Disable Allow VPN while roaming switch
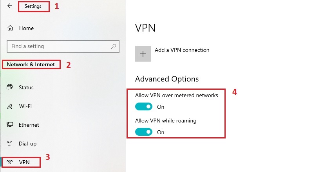The width and height of the screenshot is (313, 172). 143,132
